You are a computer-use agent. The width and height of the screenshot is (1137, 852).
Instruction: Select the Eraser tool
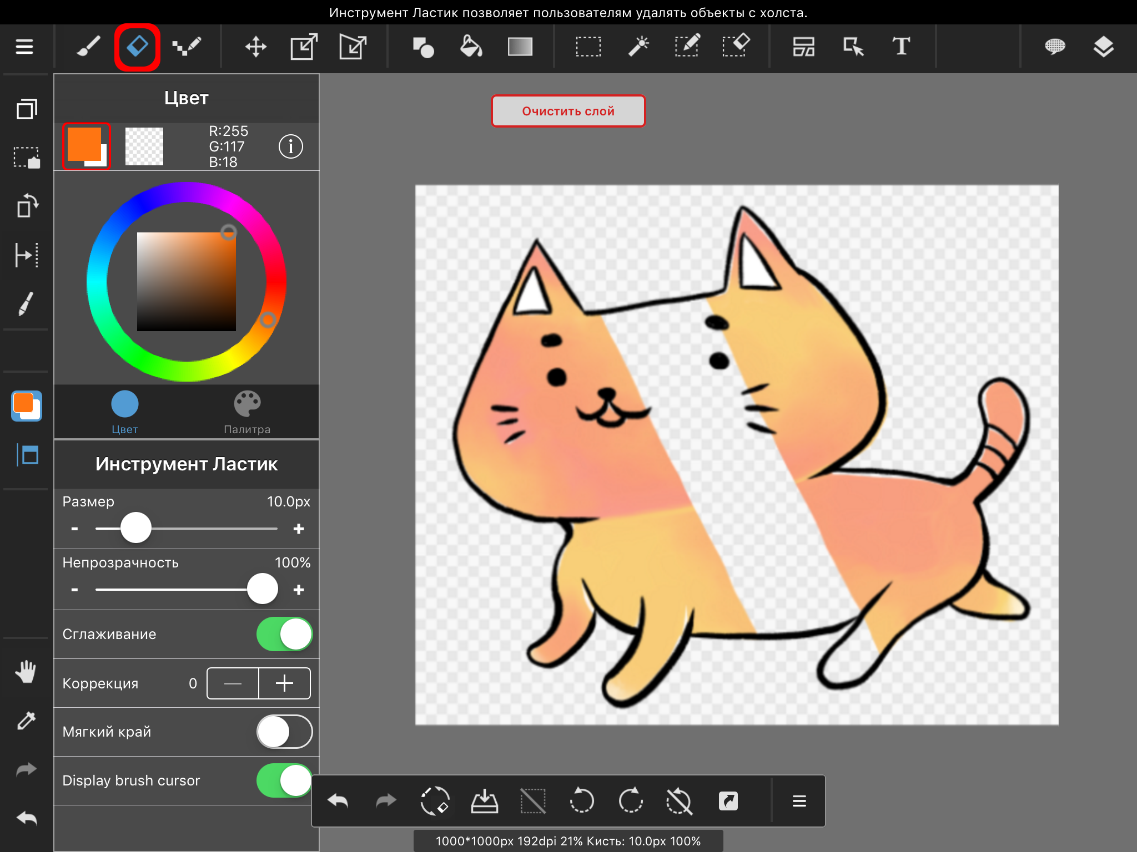point(137,45)
